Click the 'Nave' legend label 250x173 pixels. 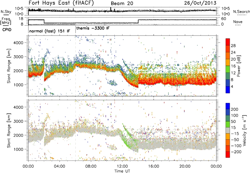(238, 22)
